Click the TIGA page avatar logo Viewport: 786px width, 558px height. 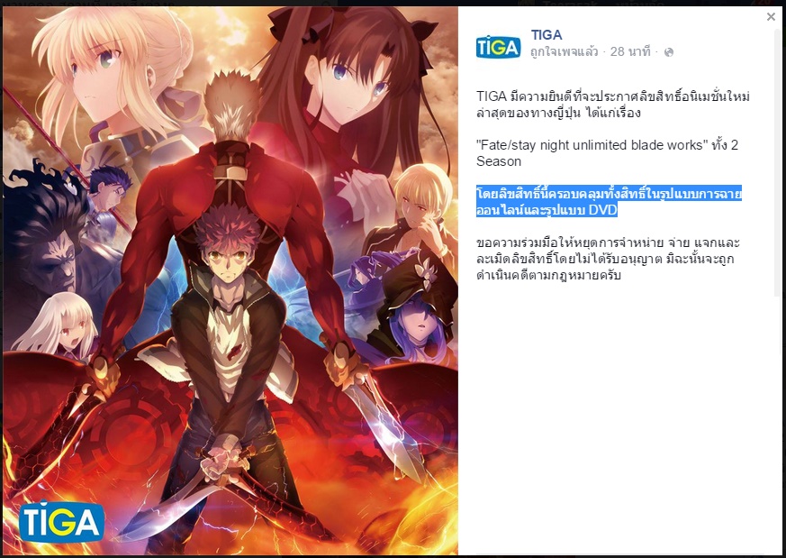click(x=498, y=47)
